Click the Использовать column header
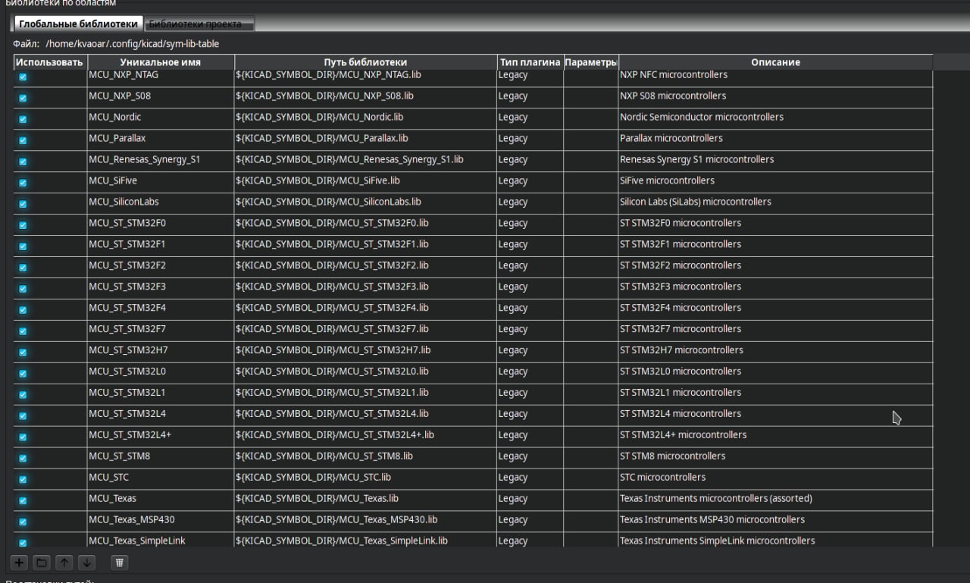Viewport: 970px width, 583px height. [x=50, y=62]
